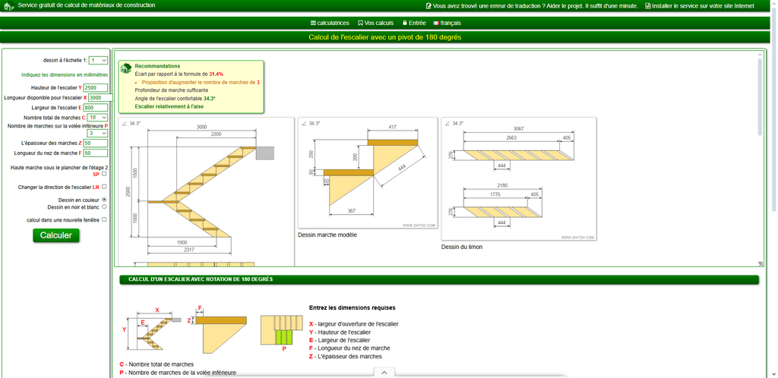This screenshot has height=378, width=778.
Task: Click the Calcul de l'escalier page title
Action: point(385,37)
